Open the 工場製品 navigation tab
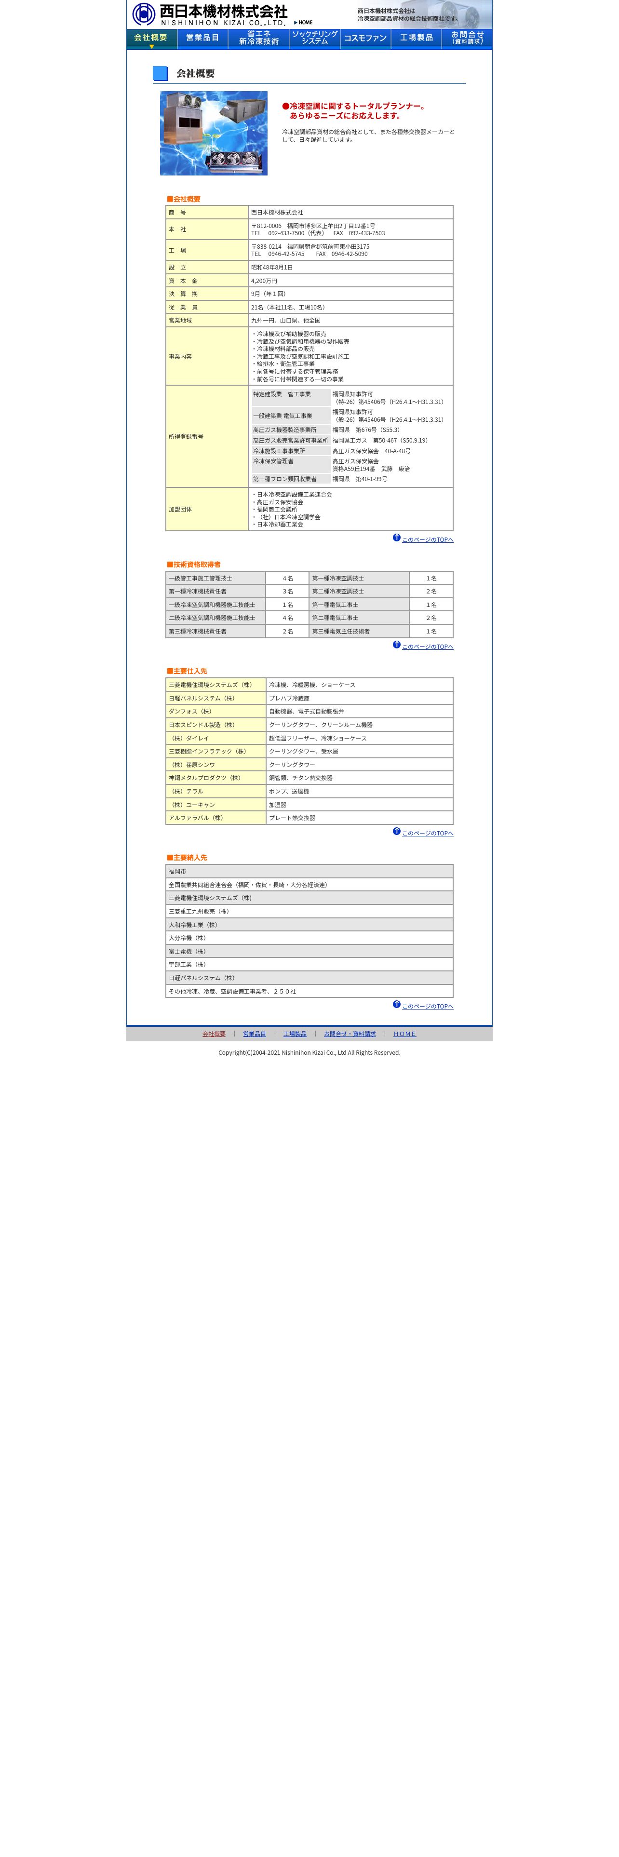 tap(417, 39)
